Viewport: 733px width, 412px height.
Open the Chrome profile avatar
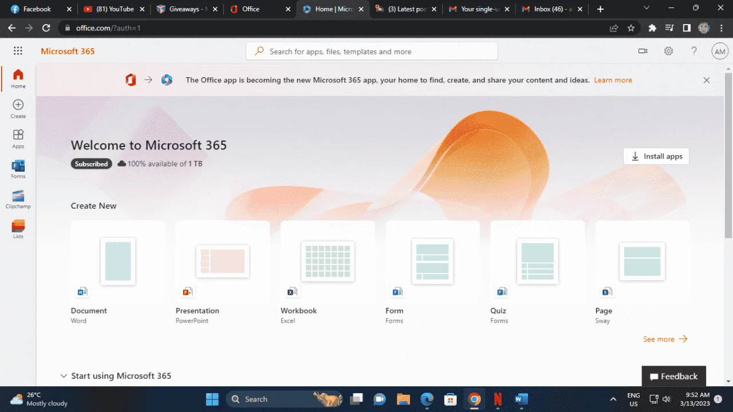[x=704, y=28]
